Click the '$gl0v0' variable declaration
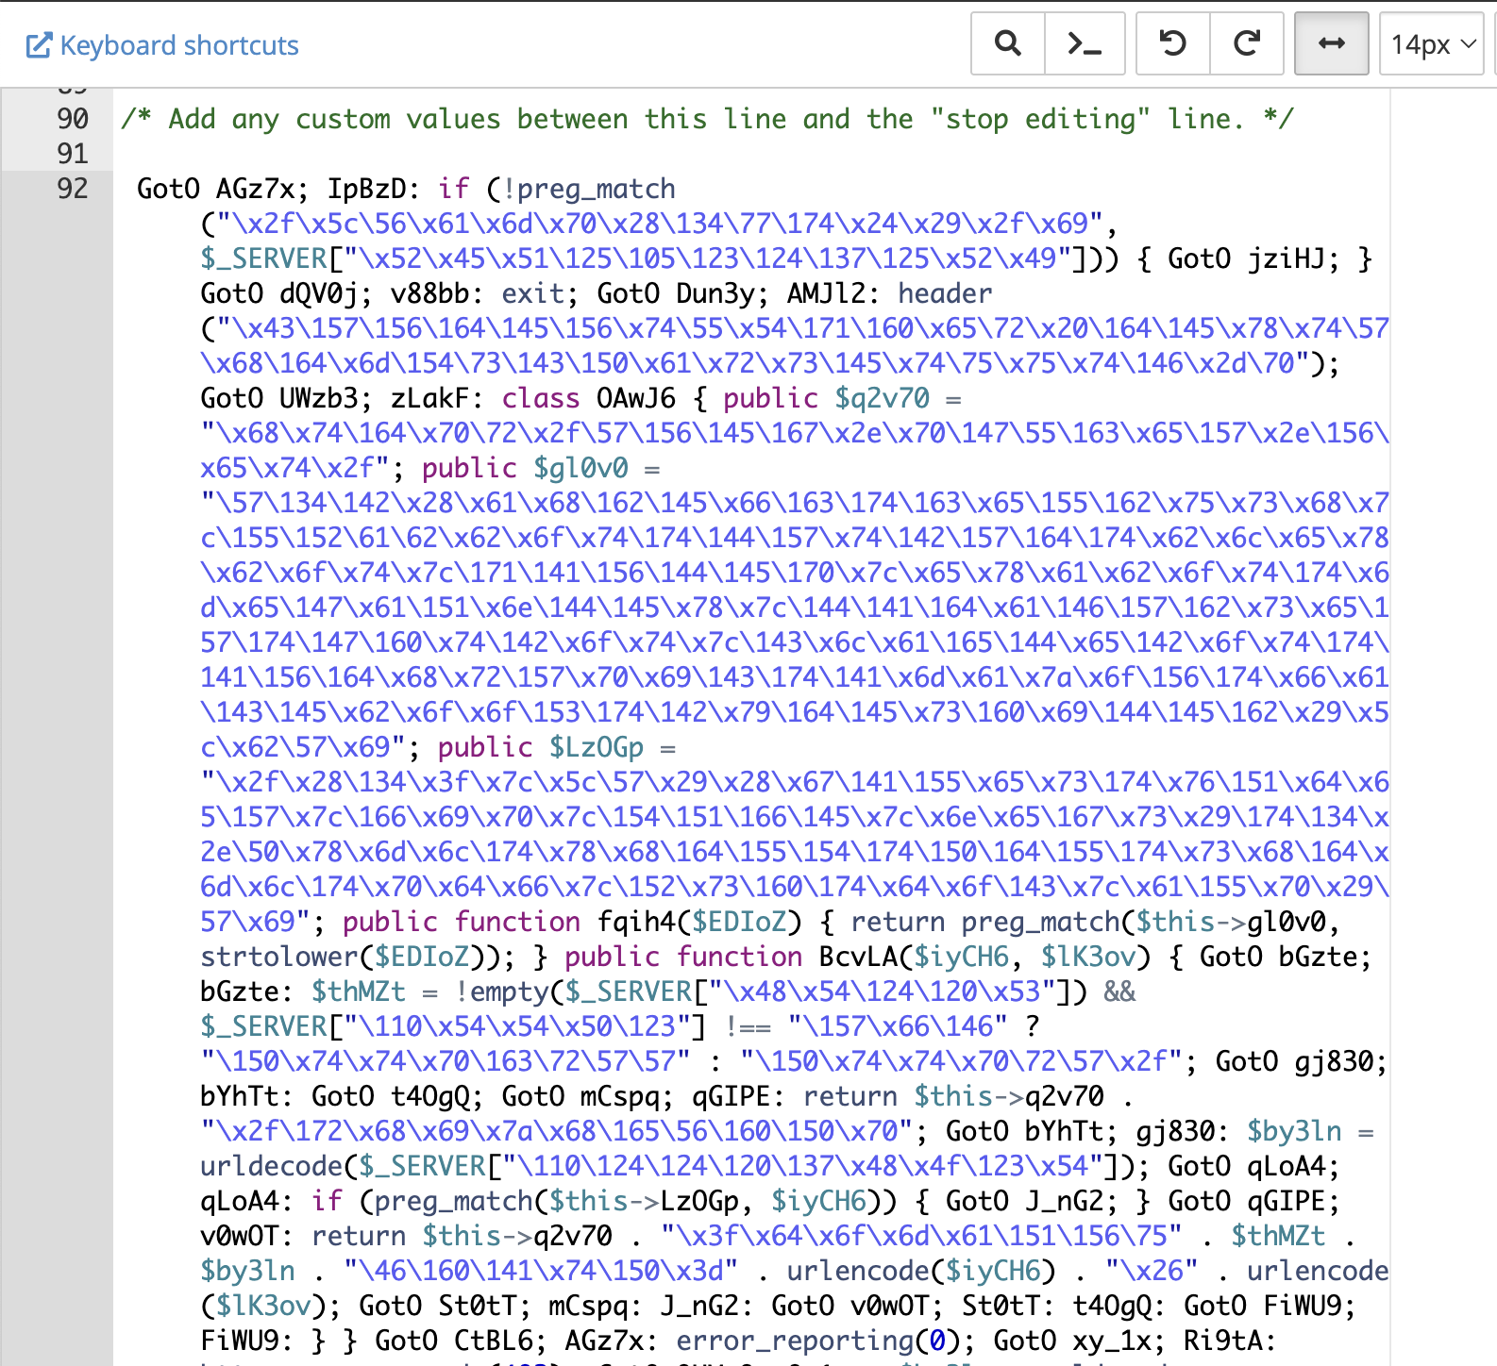 pos(580,468)
